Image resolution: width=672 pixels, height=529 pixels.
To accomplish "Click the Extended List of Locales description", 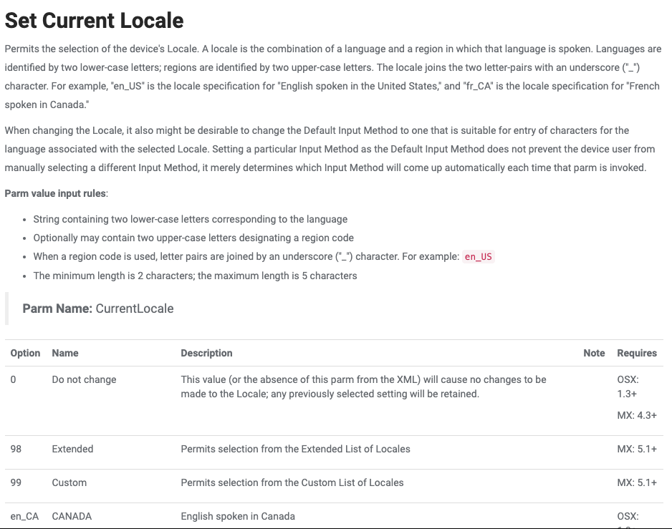I will 295,449.
